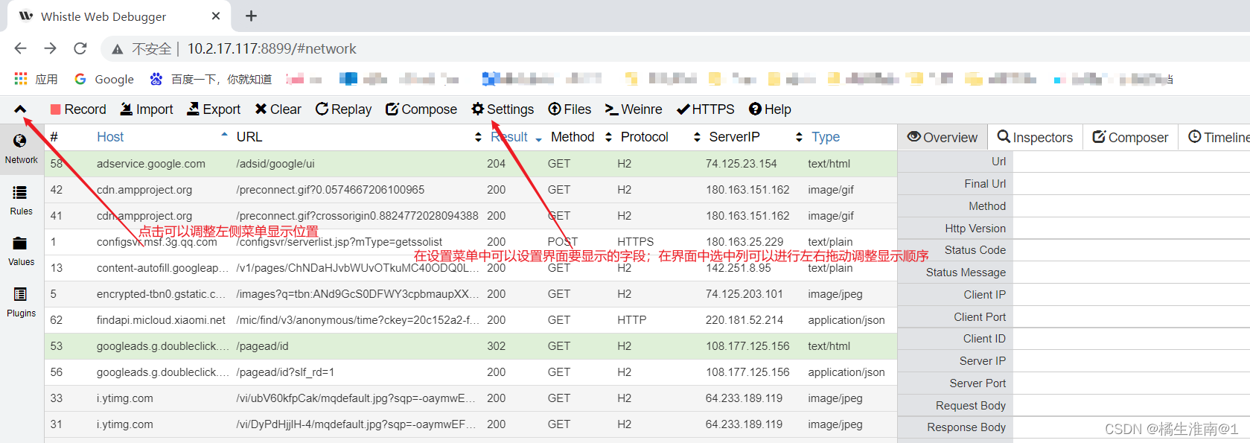Select row adservice.google.com
The height and width of the screenshot is (443, 1250).
[471, 164]
